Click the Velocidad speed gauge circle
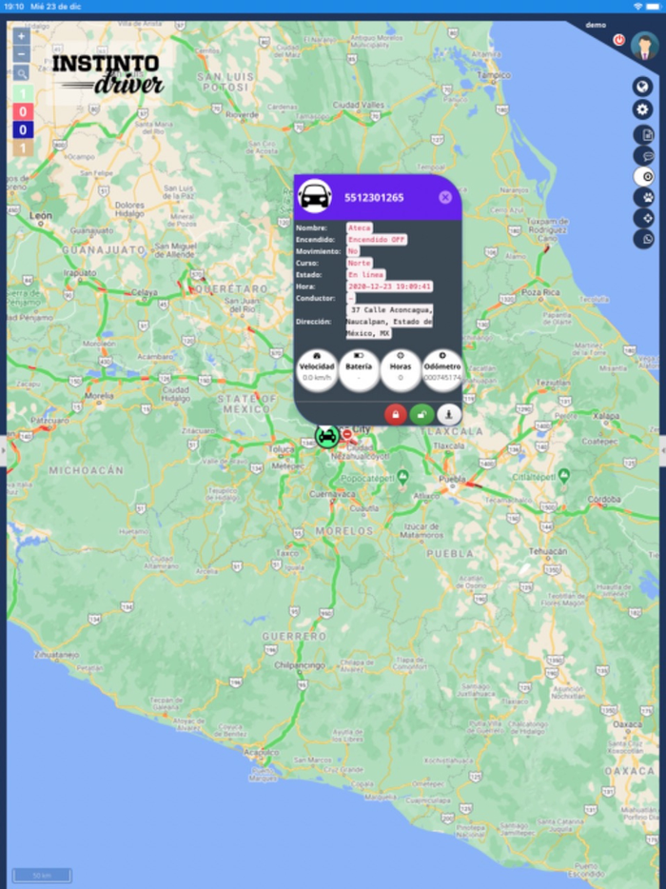Screen dimensions: 666x889 [x=316, y=370]
